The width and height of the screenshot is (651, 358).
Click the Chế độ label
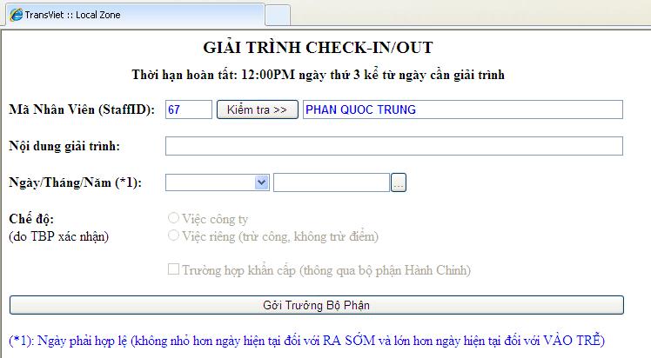point(31,218)
